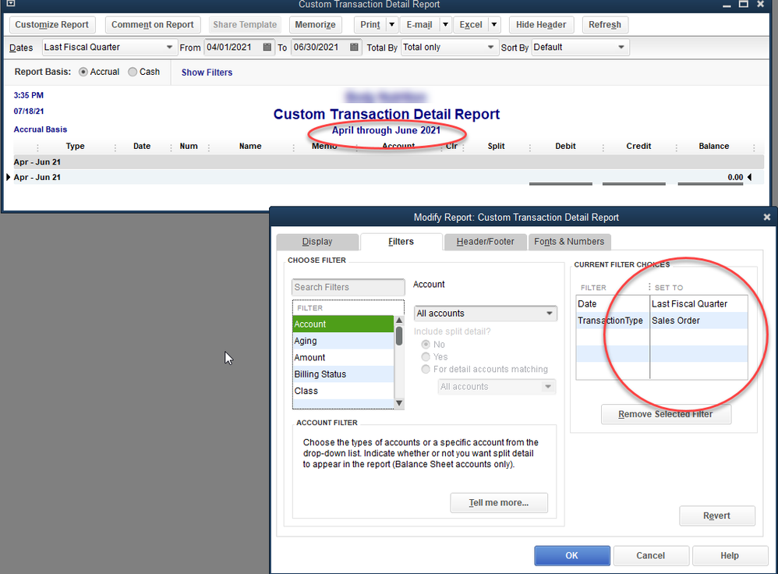
Task: Select Cash report basis
Action: [133, 72]
